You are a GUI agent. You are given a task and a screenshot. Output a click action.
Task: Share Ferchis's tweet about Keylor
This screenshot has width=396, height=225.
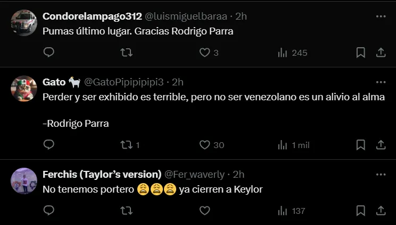point(381,211)
